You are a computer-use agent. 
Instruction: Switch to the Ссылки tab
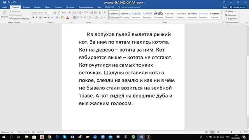[x=58, y=7]
